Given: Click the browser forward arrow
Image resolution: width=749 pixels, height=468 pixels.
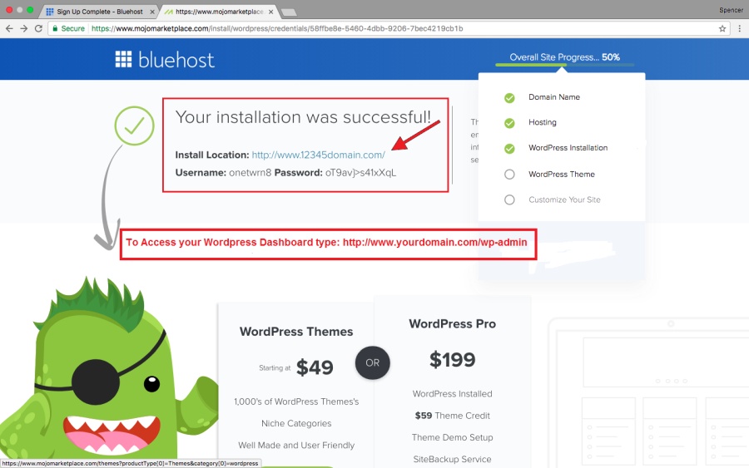Looking at the screenshot, I should [24, 28].
